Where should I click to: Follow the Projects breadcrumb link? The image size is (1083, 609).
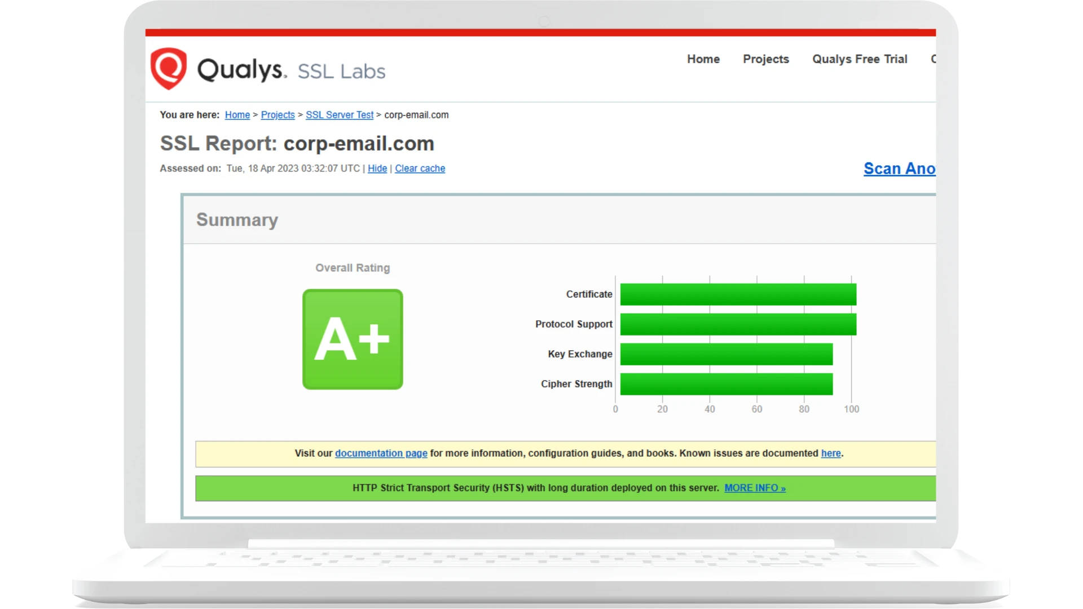point(278,115)
